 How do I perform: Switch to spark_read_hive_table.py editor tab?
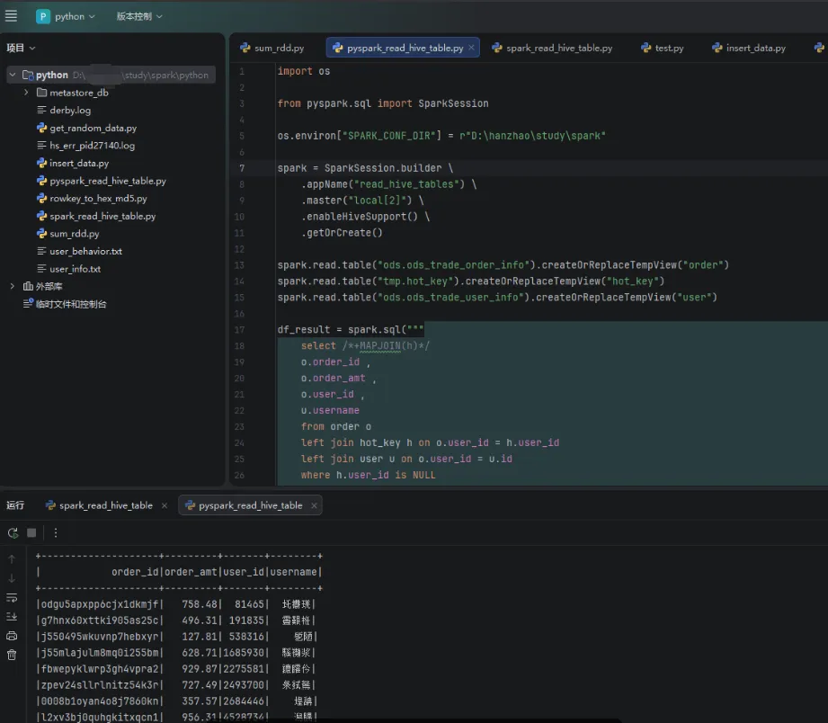552,48
